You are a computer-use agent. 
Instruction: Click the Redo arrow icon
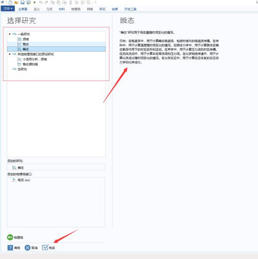(46, 3)
